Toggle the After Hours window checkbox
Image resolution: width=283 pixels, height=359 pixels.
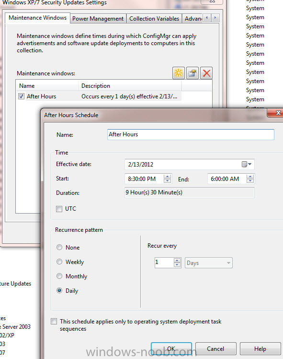pyautogui.click(x=21, y=96)
